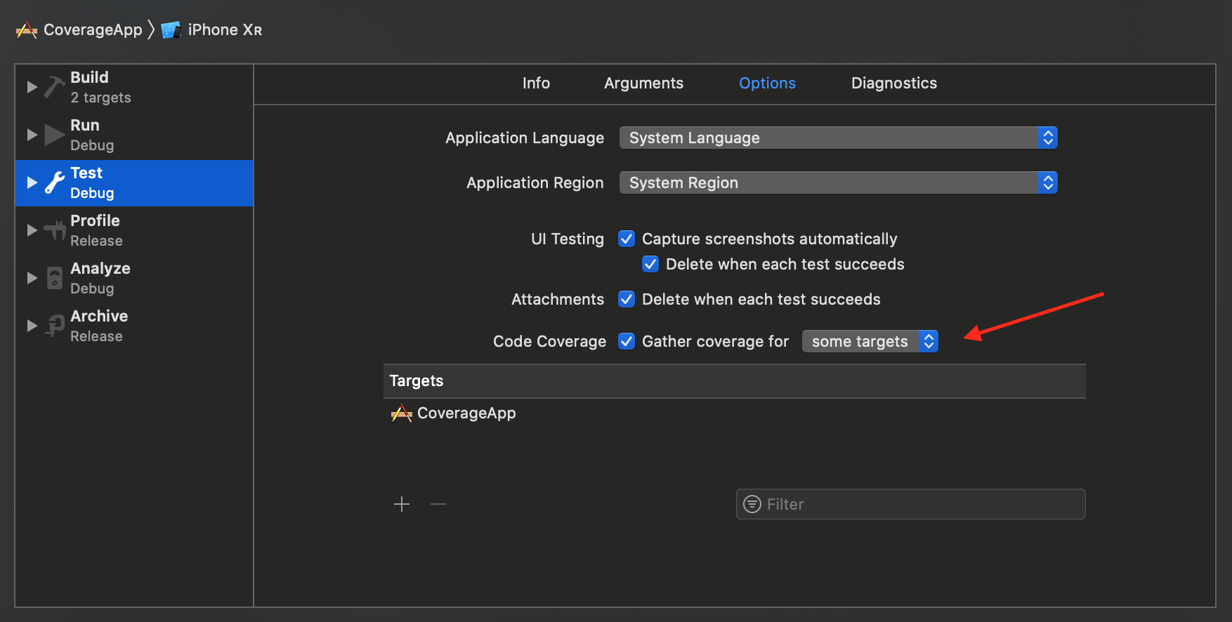Click the CoverageApp target icon in Targets list
1232x622 pixels.
click(401, 413)
